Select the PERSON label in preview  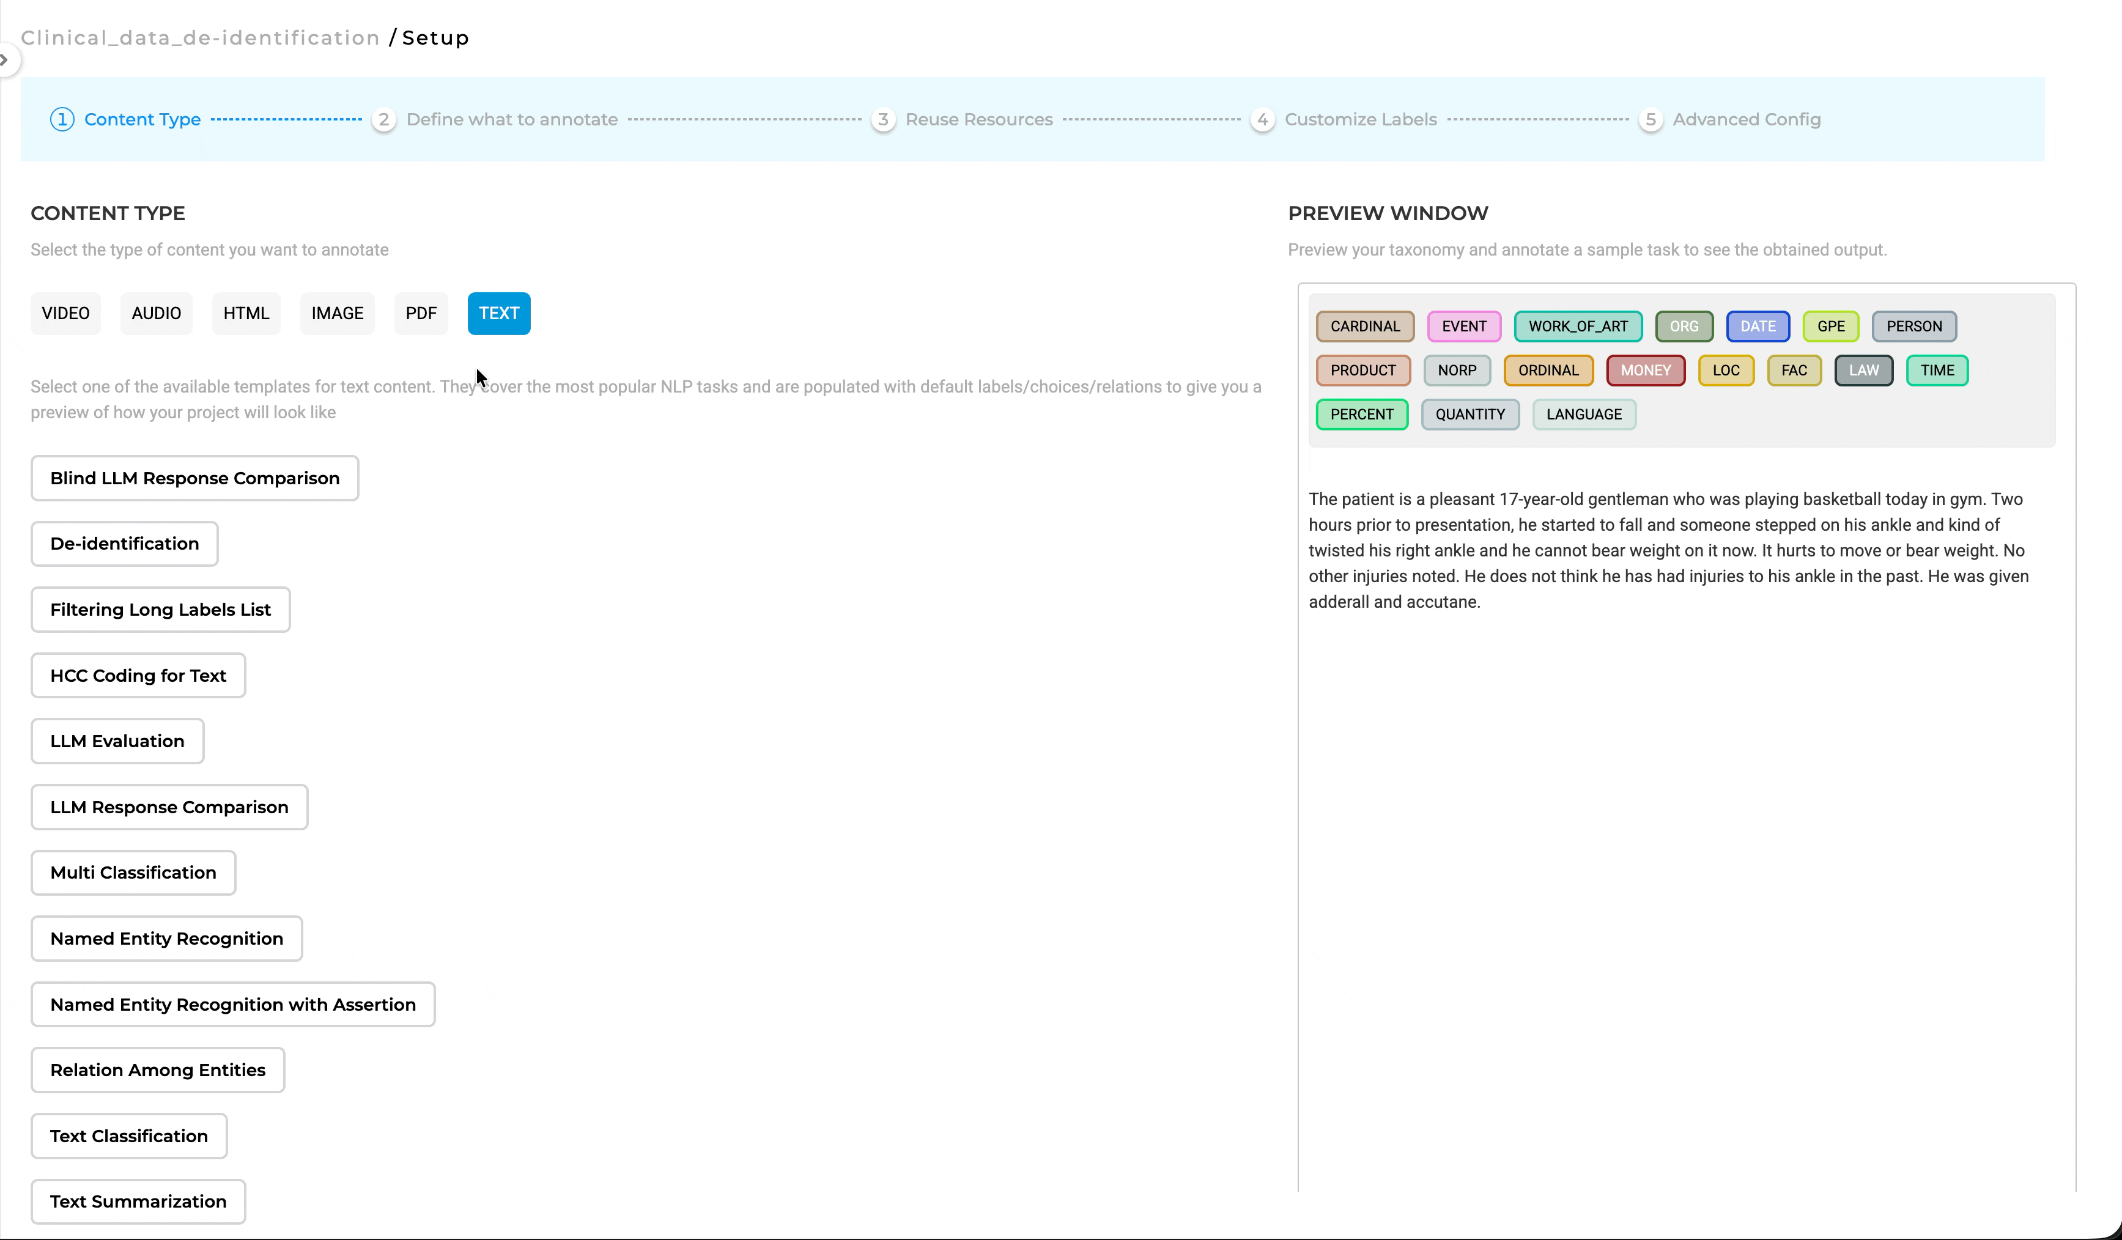[1913, 327]
